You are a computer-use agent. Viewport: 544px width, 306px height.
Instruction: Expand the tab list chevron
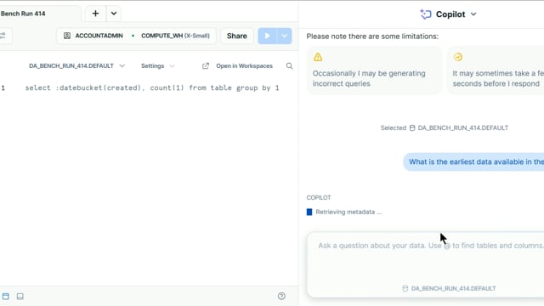[114, 14]
